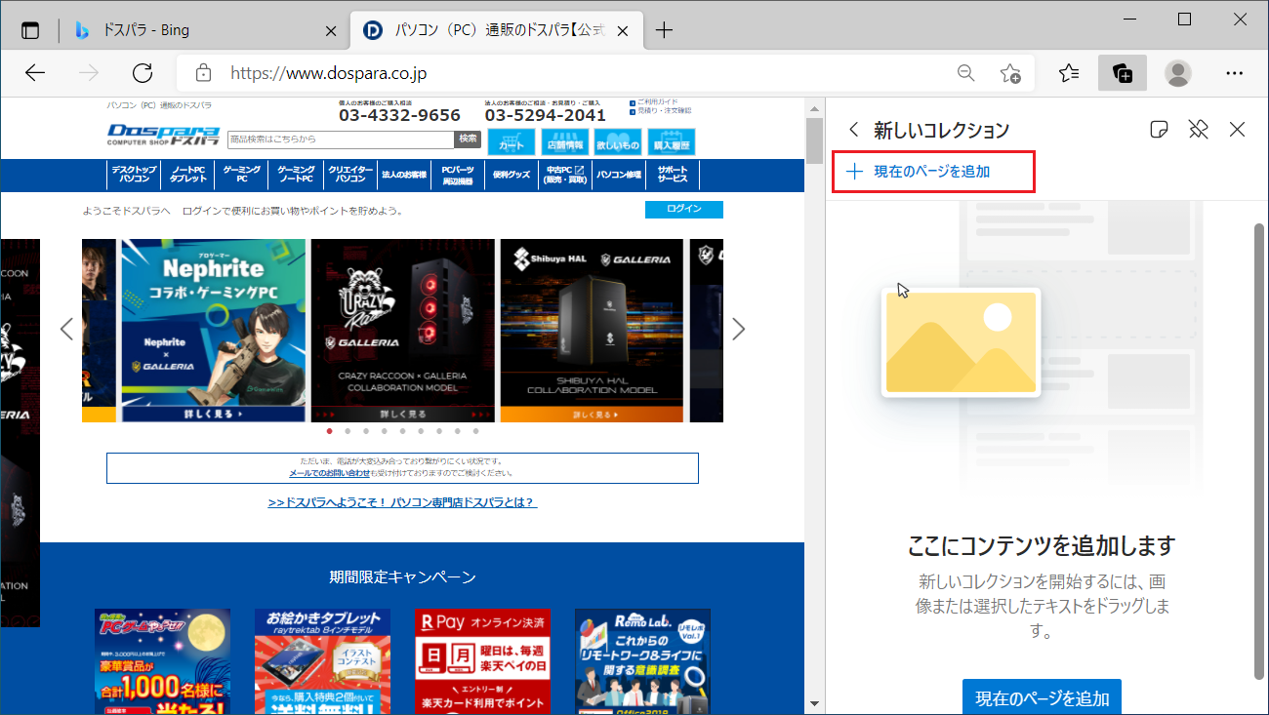Click the Collections pane vertical scrollbar
Screen dimensions: 1269x715
(x=1259, y=452)
